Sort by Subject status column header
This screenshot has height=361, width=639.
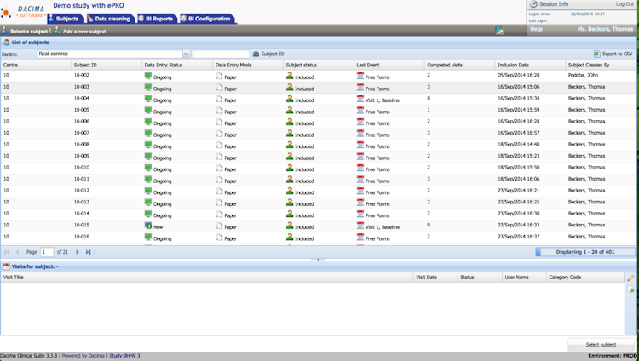pyautogui.click(x=319, y=65)
